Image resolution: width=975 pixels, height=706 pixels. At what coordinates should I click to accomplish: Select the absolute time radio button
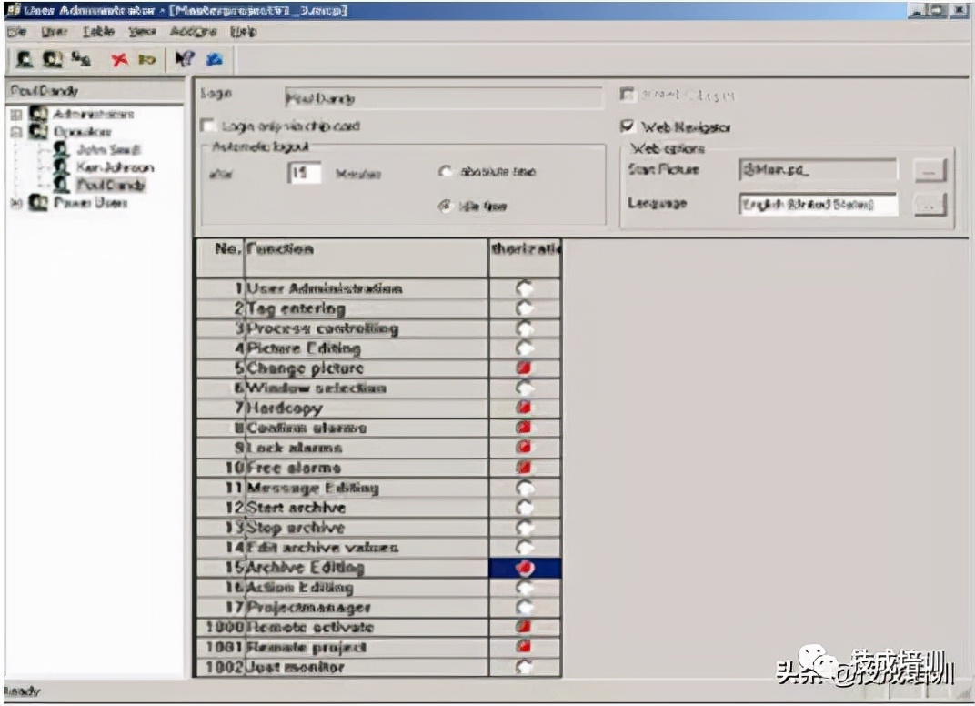pyautogui.click(x=446, y=171)
